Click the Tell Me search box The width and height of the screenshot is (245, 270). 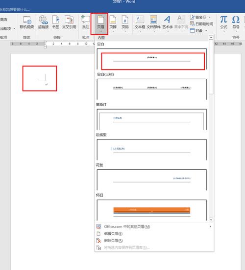15,9
